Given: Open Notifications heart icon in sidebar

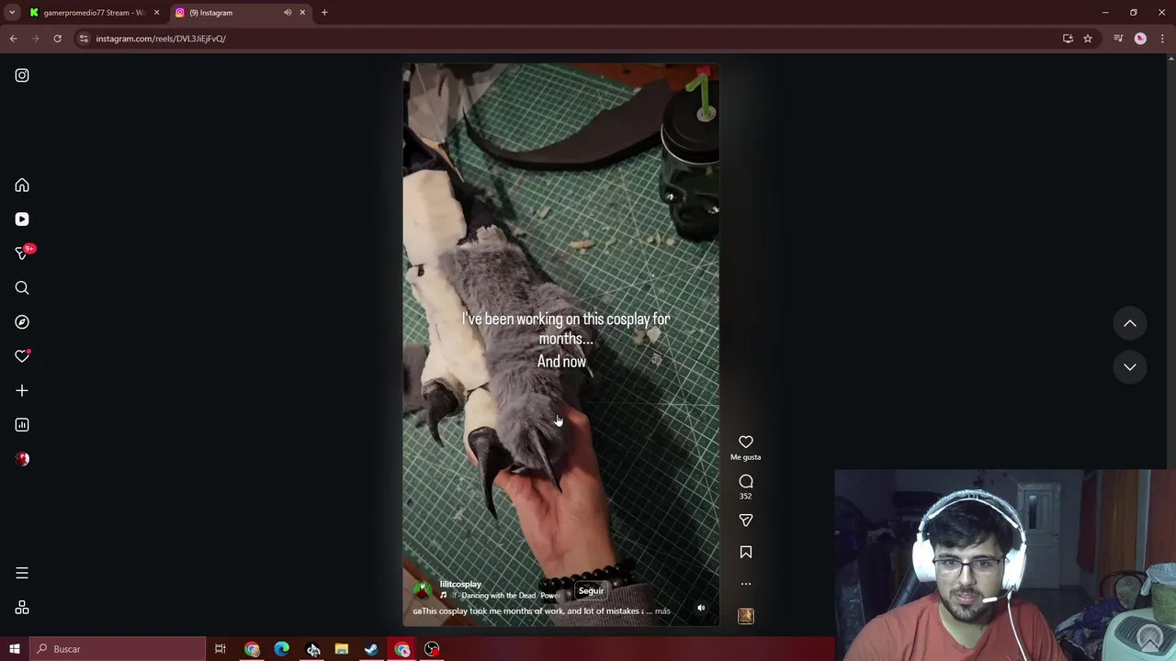Looking at the screenshot, I should (x=22, y=356).
